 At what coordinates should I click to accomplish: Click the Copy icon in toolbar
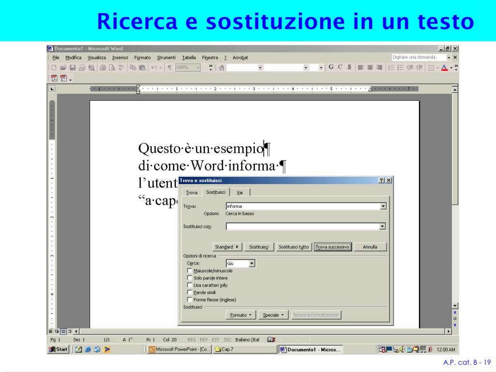point(133,67)
